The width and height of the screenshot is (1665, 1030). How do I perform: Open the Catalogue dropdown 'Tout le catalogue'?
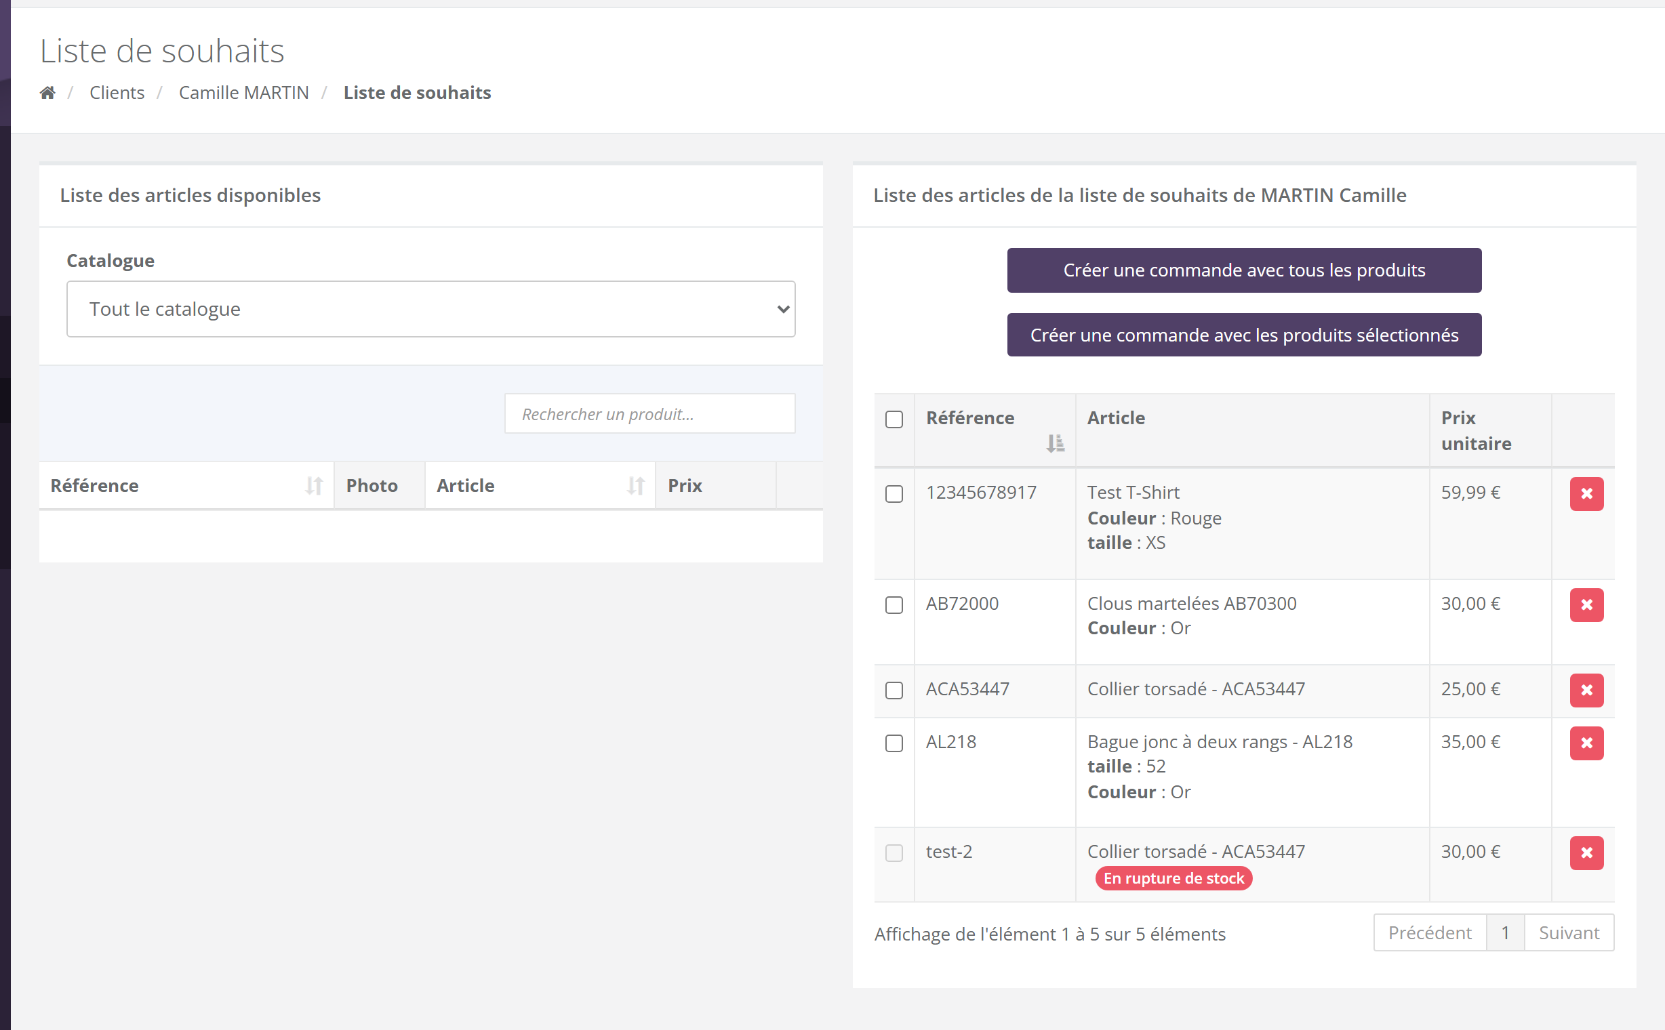coord(430,309)
